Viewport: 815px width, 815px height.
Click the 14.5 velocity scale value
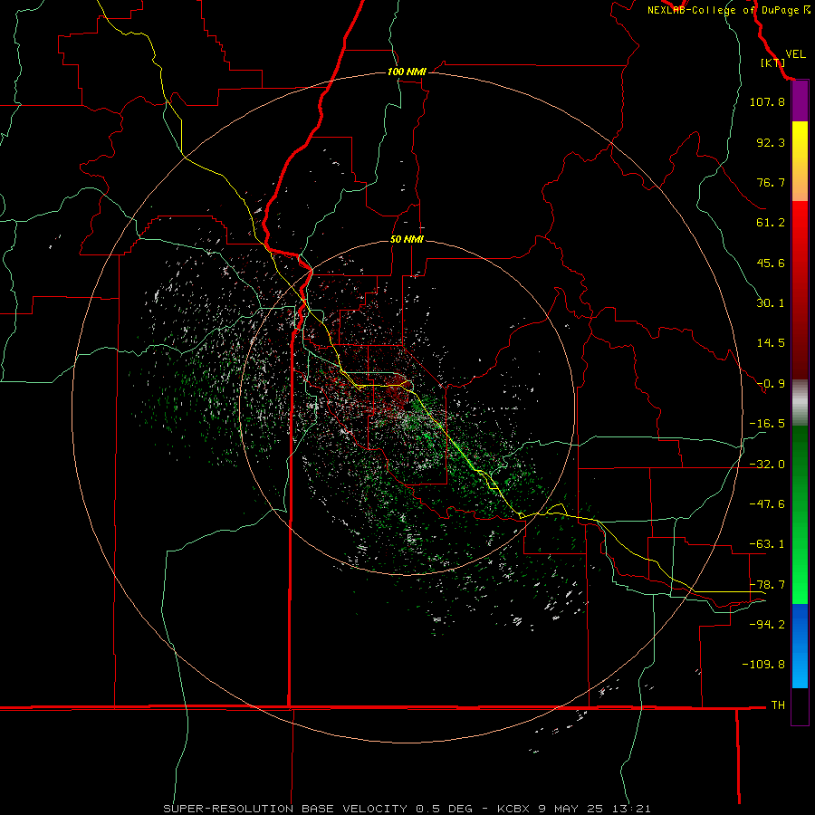(771, 343)
